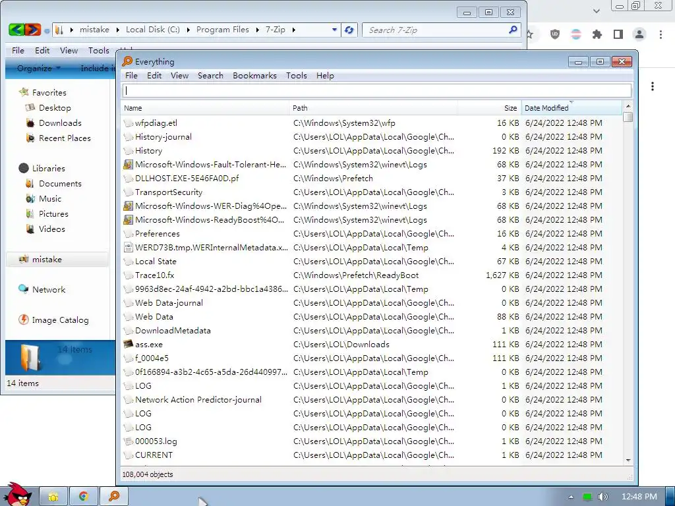
Task: Click the Everything taskbar icon
Action: pos(114,497)
